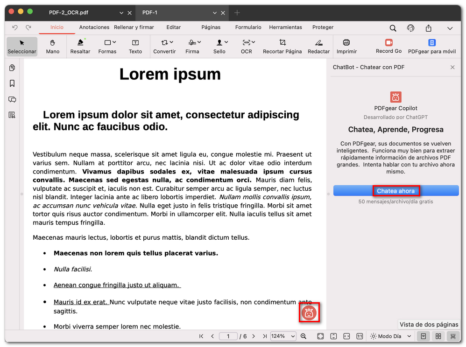Click the floating Copilot chatbot icon

coord(309,313)
